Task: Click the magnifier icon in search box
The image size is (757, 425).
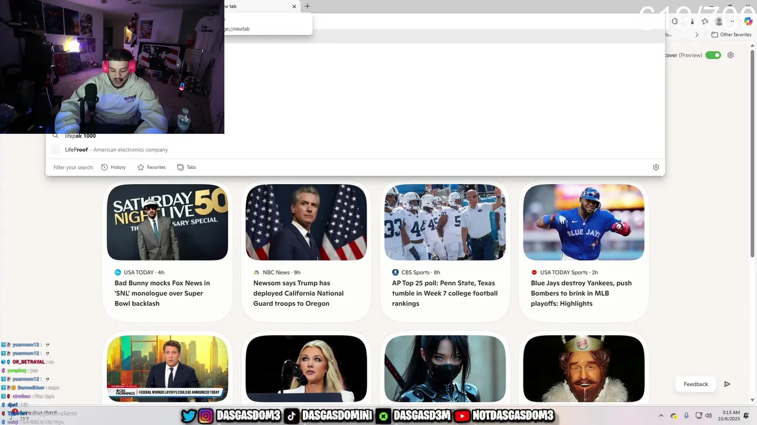Action: [56, 136]
